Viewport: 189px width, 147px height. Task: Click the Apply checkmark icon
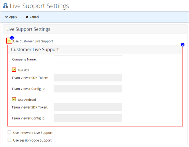[6, 17]
